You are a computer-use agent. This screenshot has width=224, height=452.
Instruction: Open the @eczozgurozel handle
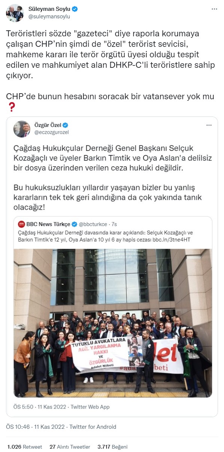[52, 132]
